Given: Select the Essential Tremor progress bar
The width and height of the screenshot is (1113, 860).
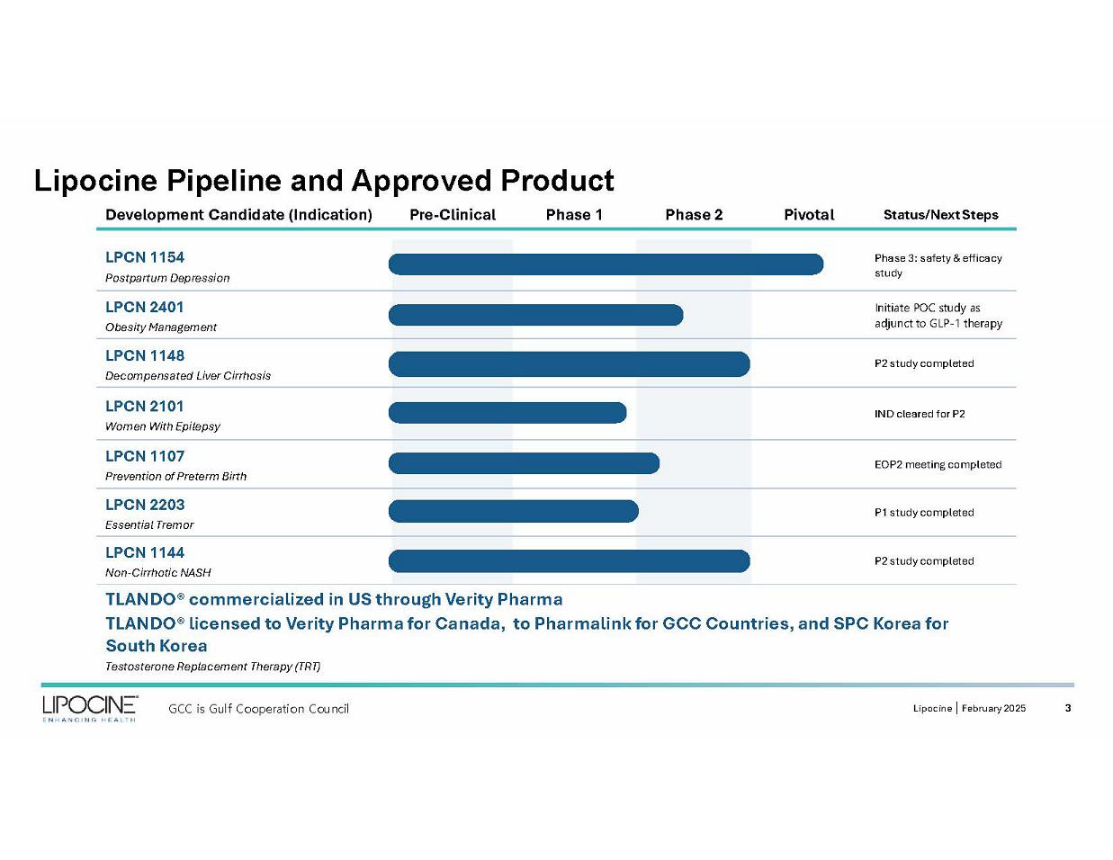Looking at the screenshot, I should (513, 511).
